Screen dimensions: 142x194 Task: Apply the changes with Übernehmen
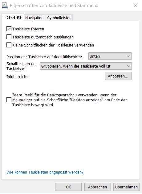[x=126, y=187]
